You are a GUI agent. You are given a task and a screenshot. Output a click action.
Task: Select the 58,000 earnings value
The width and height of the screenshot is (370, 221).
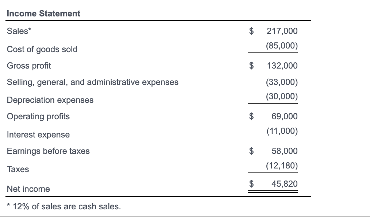(284, 151)
